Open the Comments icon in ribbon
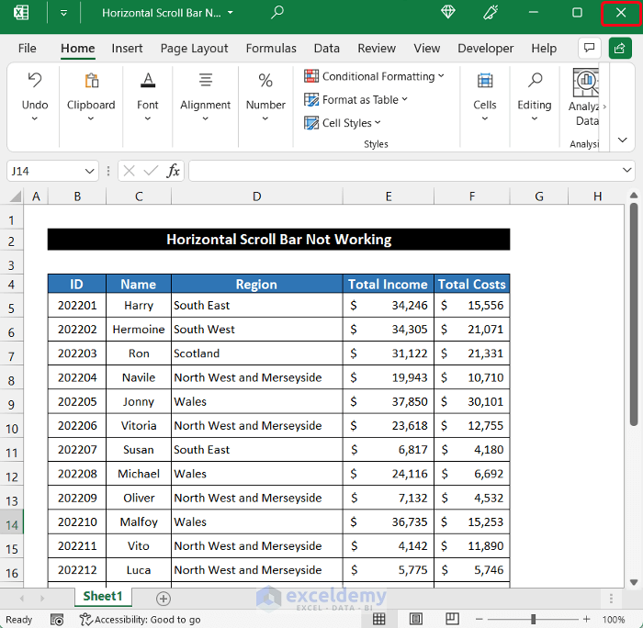The image size is (643, 628). (590, 48)
